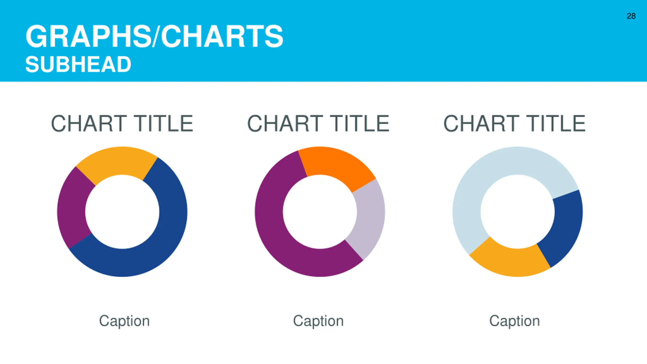Screen dimensions: 647x364
Task: Select the Caption under the middle chart
Action: point(318,321)
